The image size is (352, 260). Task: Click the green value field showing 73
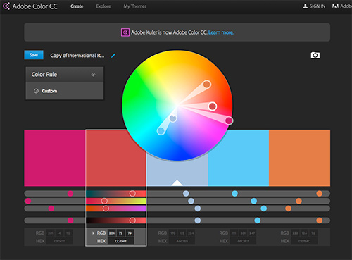(120, 233)
